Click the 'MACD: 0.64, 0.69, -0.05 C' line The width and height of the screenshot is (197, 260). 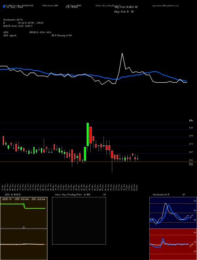(x=18, y=26)
